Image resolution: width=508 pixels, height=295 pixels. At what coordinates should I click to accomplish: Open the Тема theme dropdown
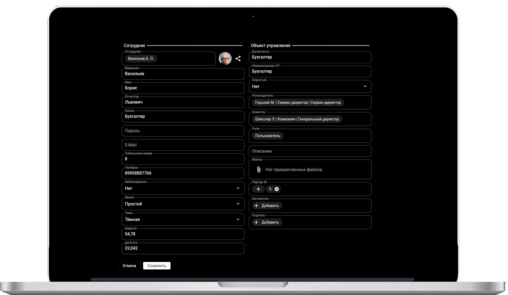(x=238, y=219)
